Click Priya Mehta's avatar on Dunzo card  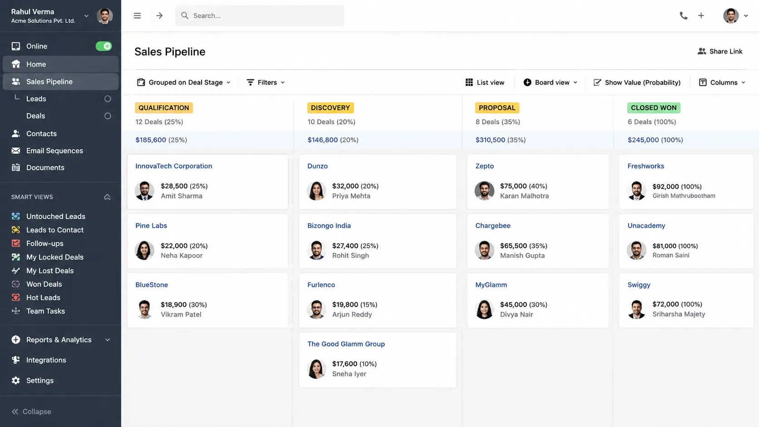[316, 191]
